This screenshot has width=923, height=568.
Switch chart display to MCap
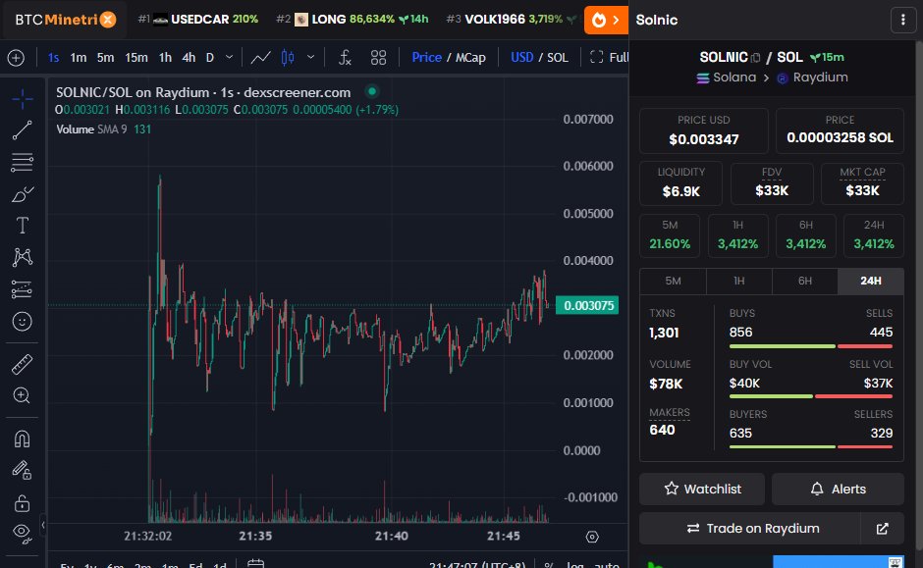(x=470, y=58)
